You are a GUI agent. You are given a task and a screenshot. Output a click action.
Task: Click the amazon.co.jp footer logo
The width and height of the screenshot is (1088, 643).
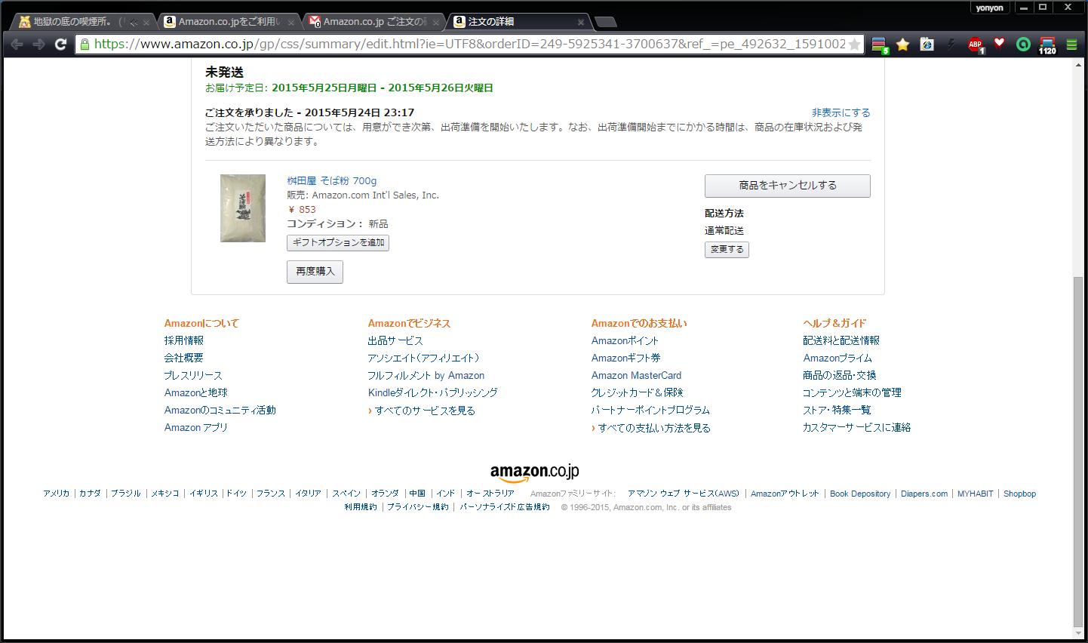click(x=534, y=472)
